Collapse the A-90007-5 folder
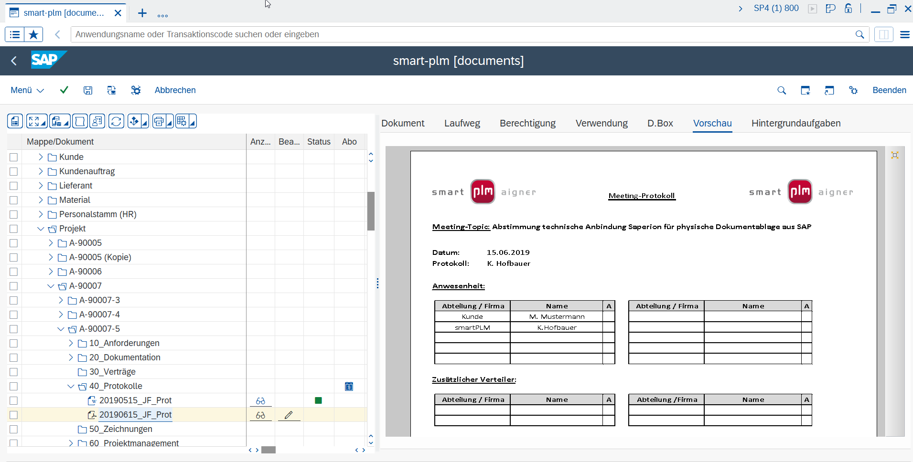 (x=61, y=329)
